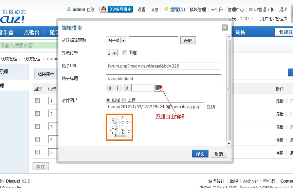Viewport: 293px width, 188px height.
Task: Select the 上传 radio option
Action: [124, 100]
